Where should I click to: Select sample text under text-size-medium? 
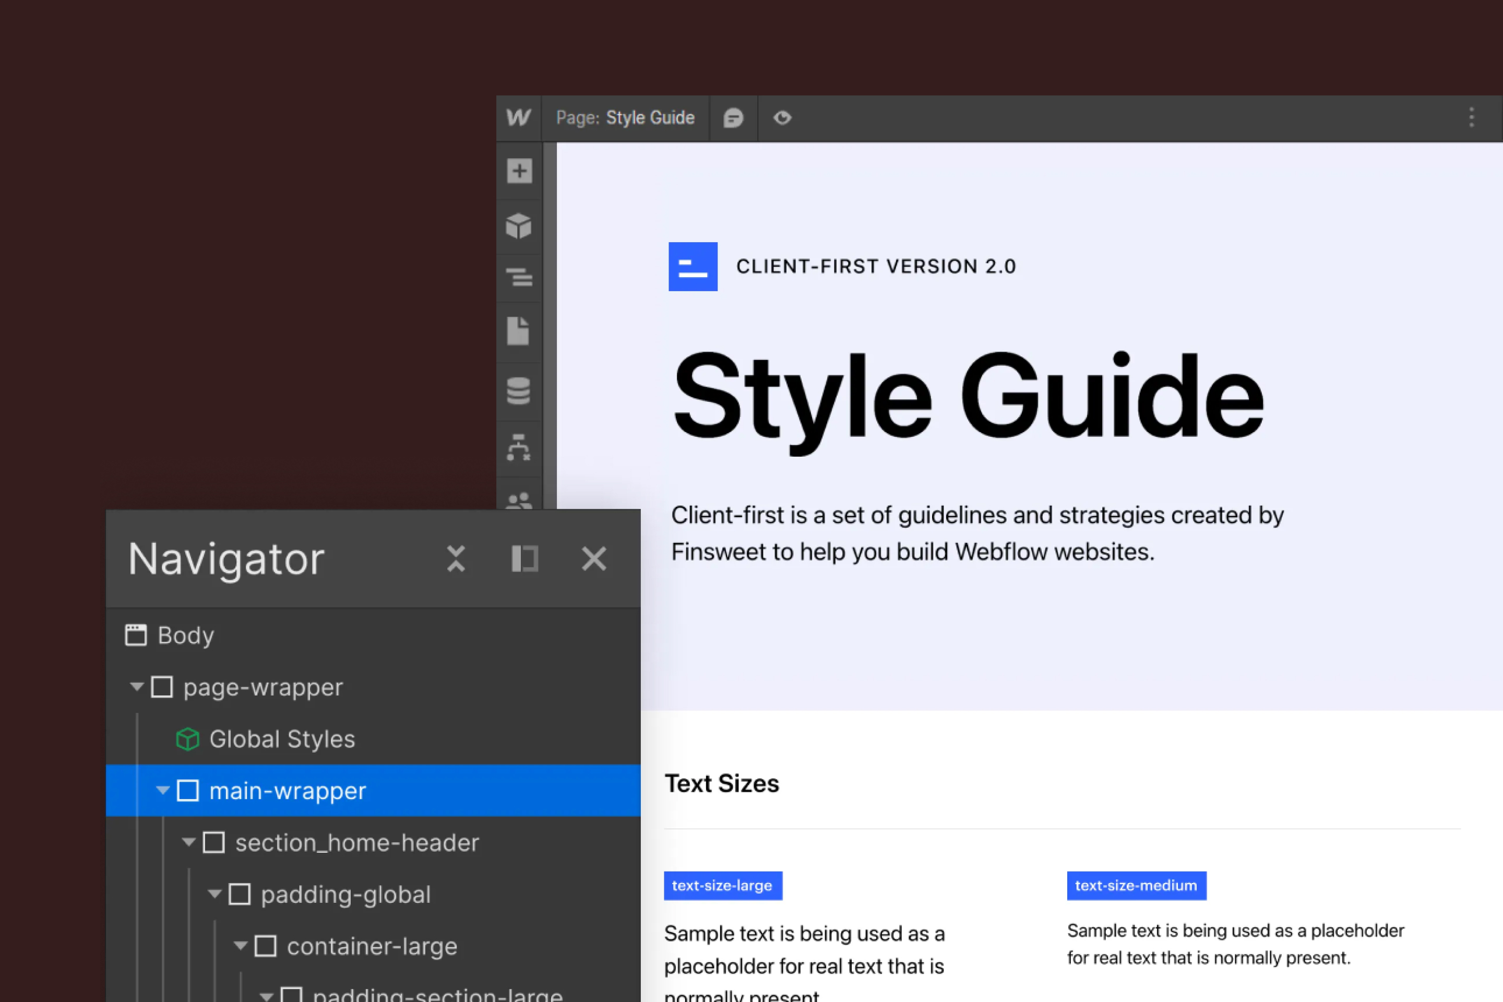pyautogui.click(x=1235, y=944)
